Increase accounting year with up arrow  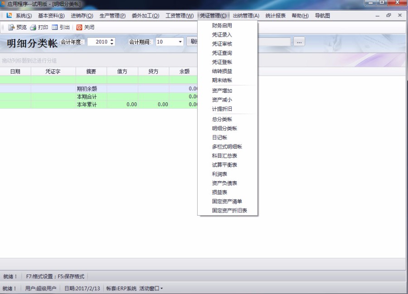pos(112,40)
